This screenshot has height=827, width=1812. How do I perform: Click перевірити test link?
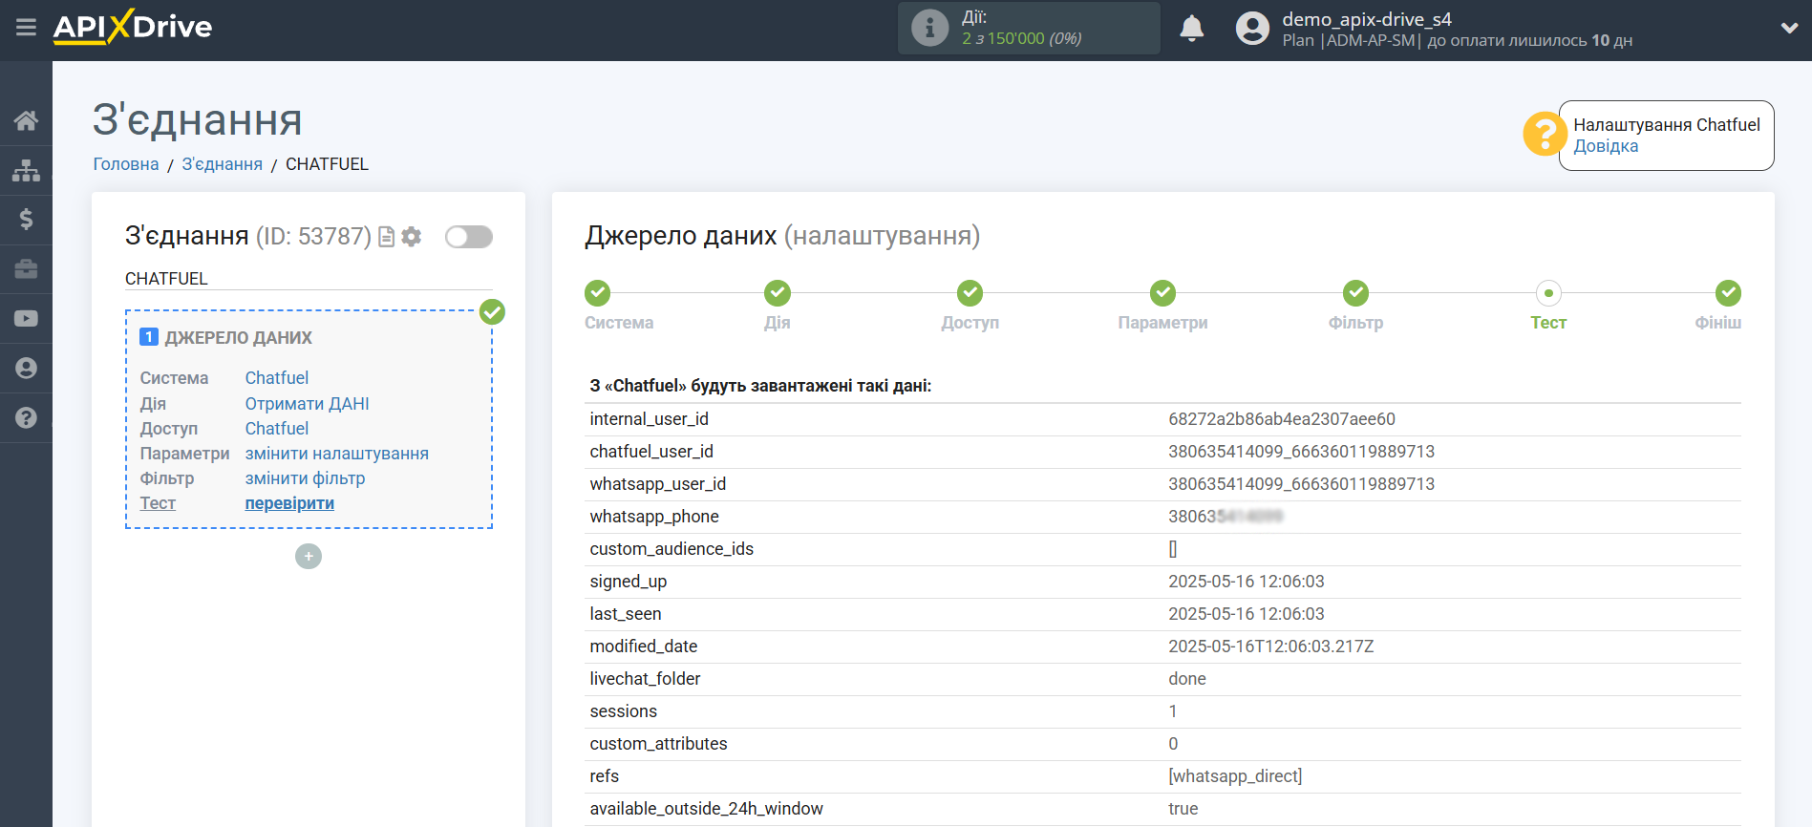[x=289, y=503]
